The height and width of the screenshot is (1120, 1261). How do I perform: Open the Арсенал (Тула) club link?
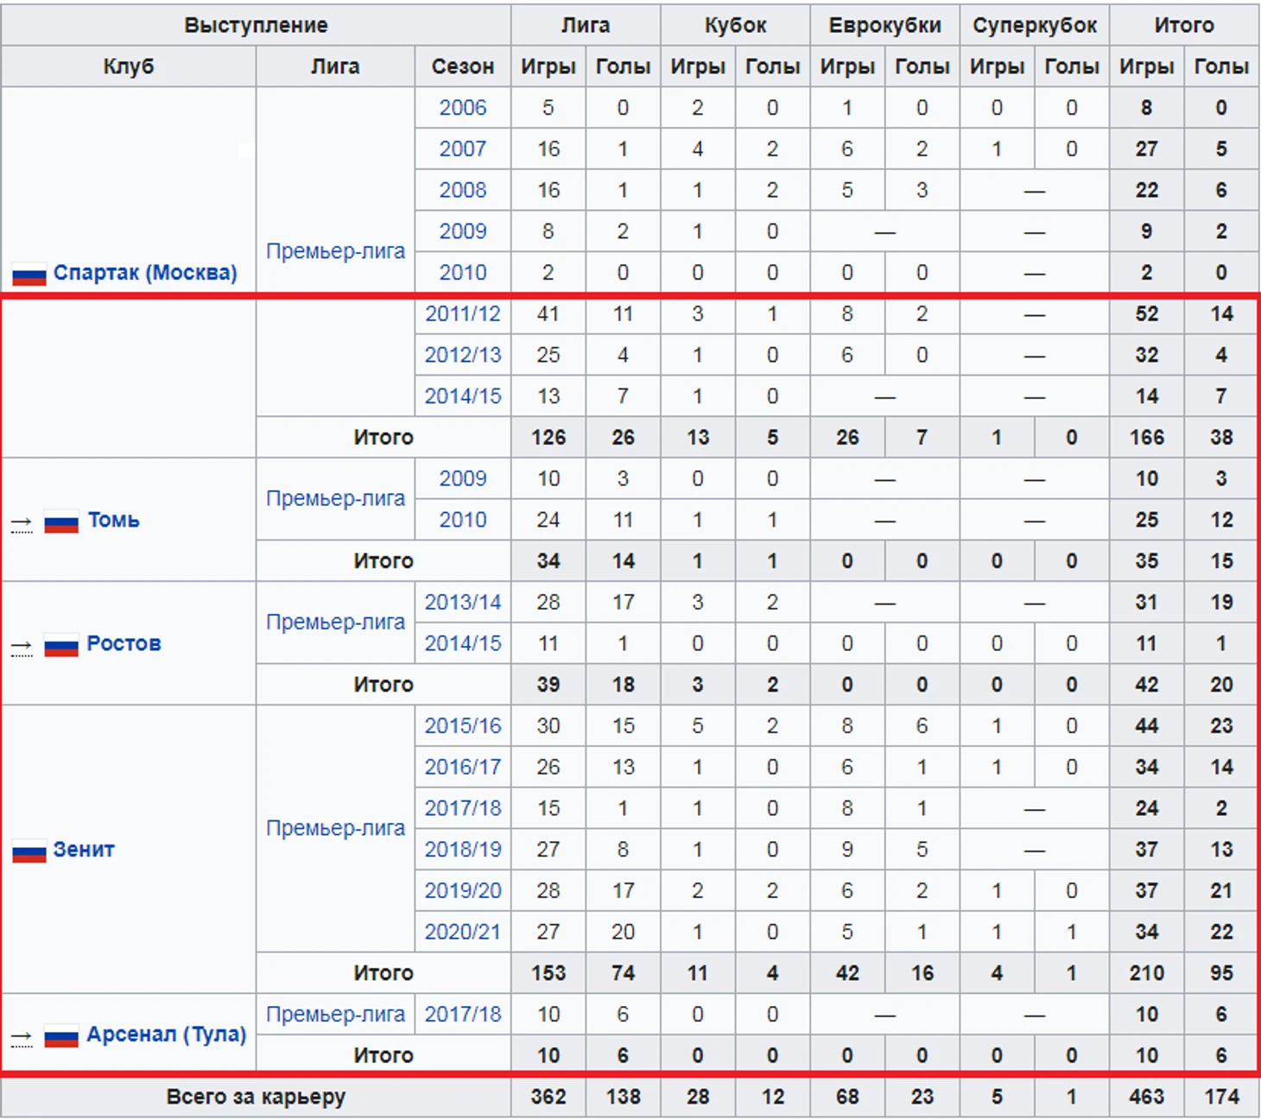click(167, 1035)
